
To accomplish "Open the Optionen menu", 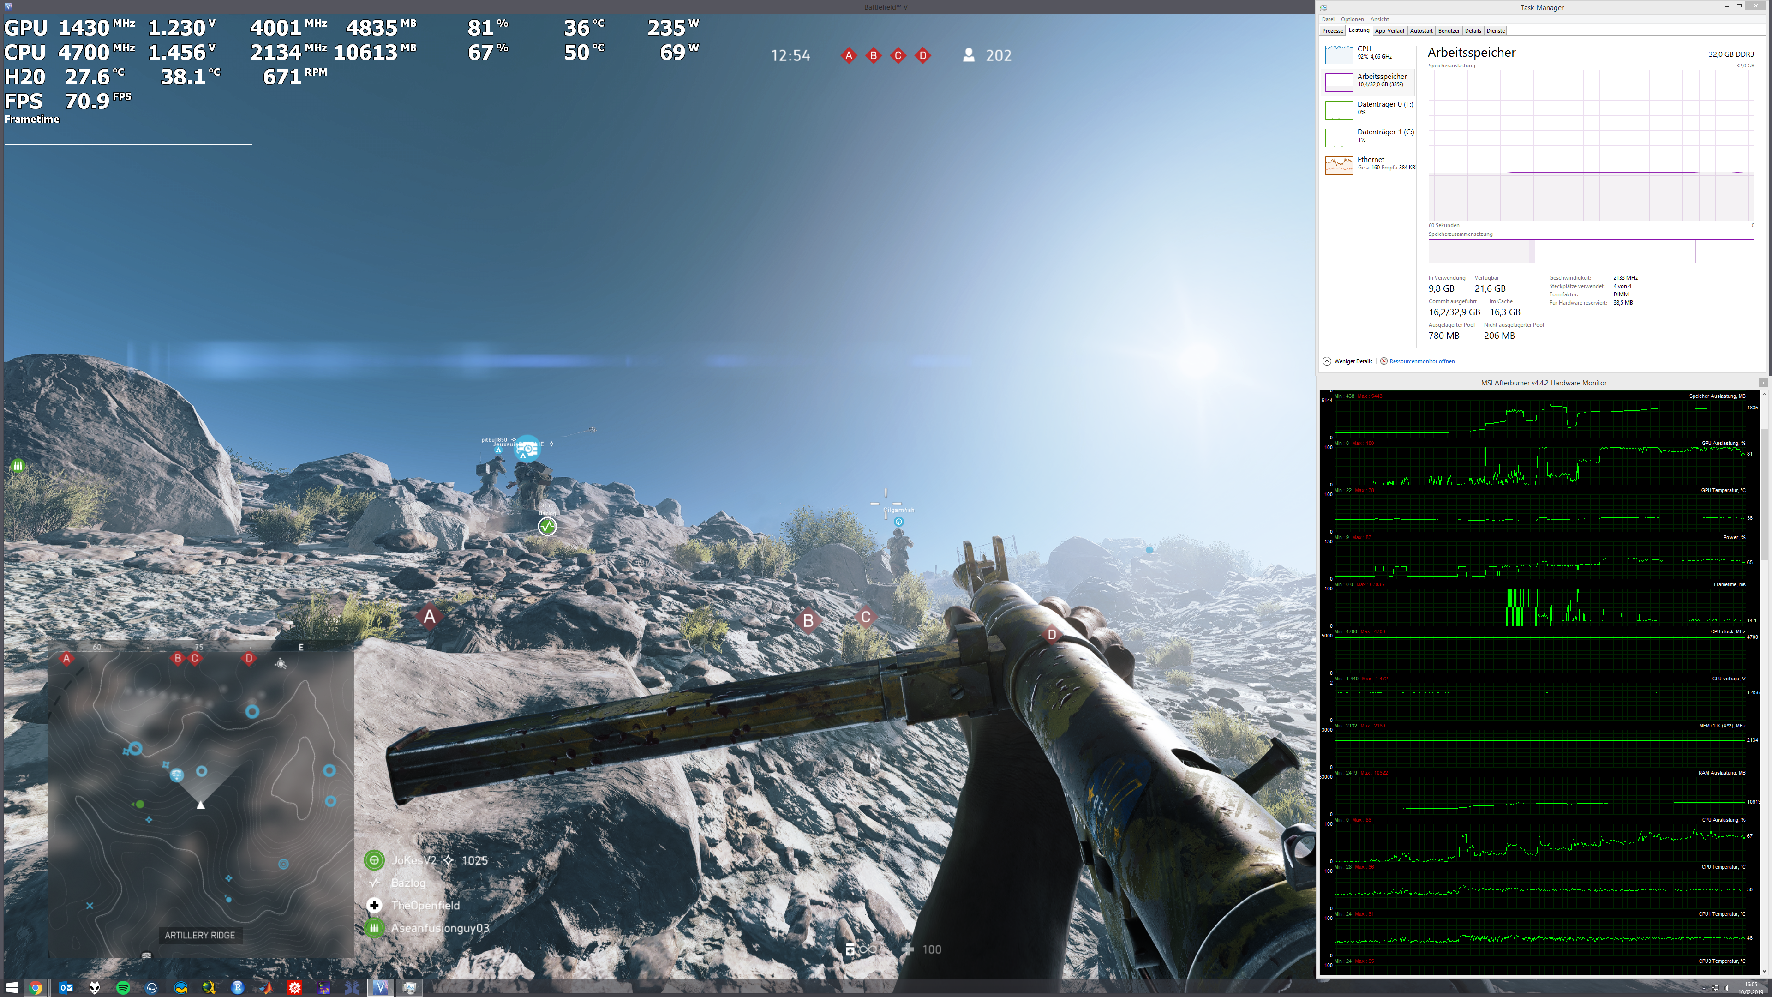I will coord(1352,19).
